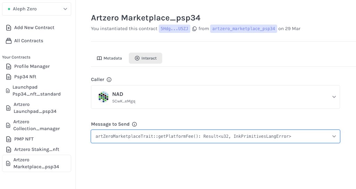Click the contract address 5Hdg...U5ZJ
Image resolution: width=356 pixels, height=189 pixels.
click(x=174, y=29)
